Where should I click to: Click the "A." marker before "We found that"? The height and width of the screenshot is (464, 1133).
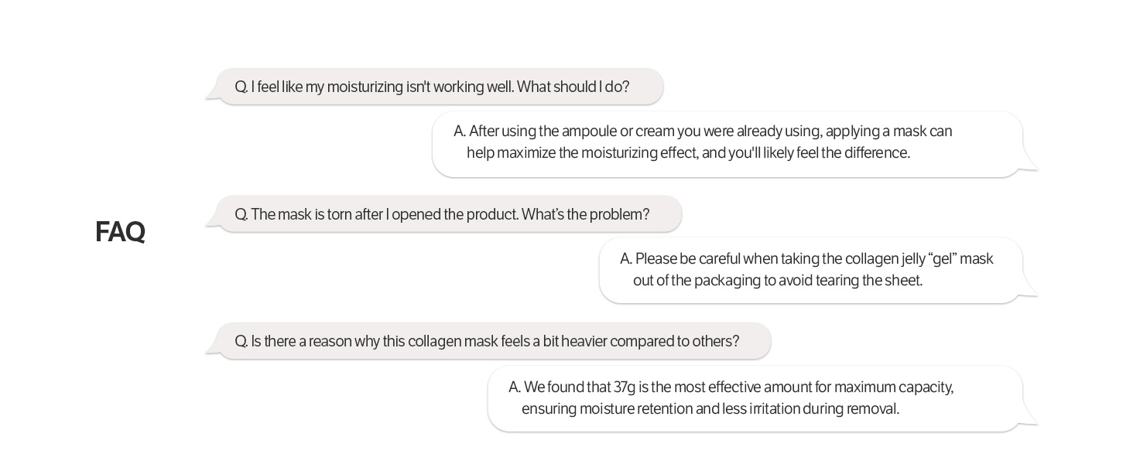(x=515, y=387)
